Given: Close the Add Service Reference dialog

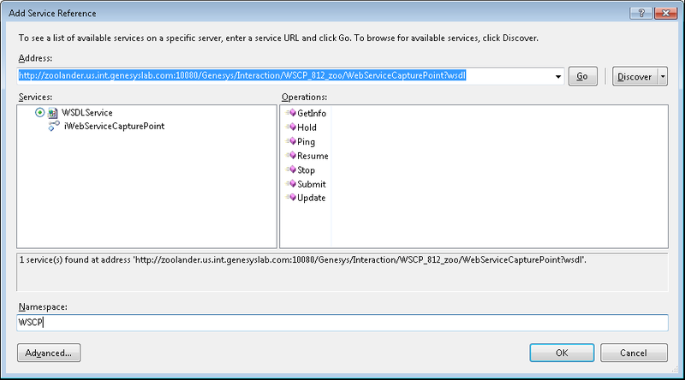Looking at the screenshot, I should coord(665,13).
